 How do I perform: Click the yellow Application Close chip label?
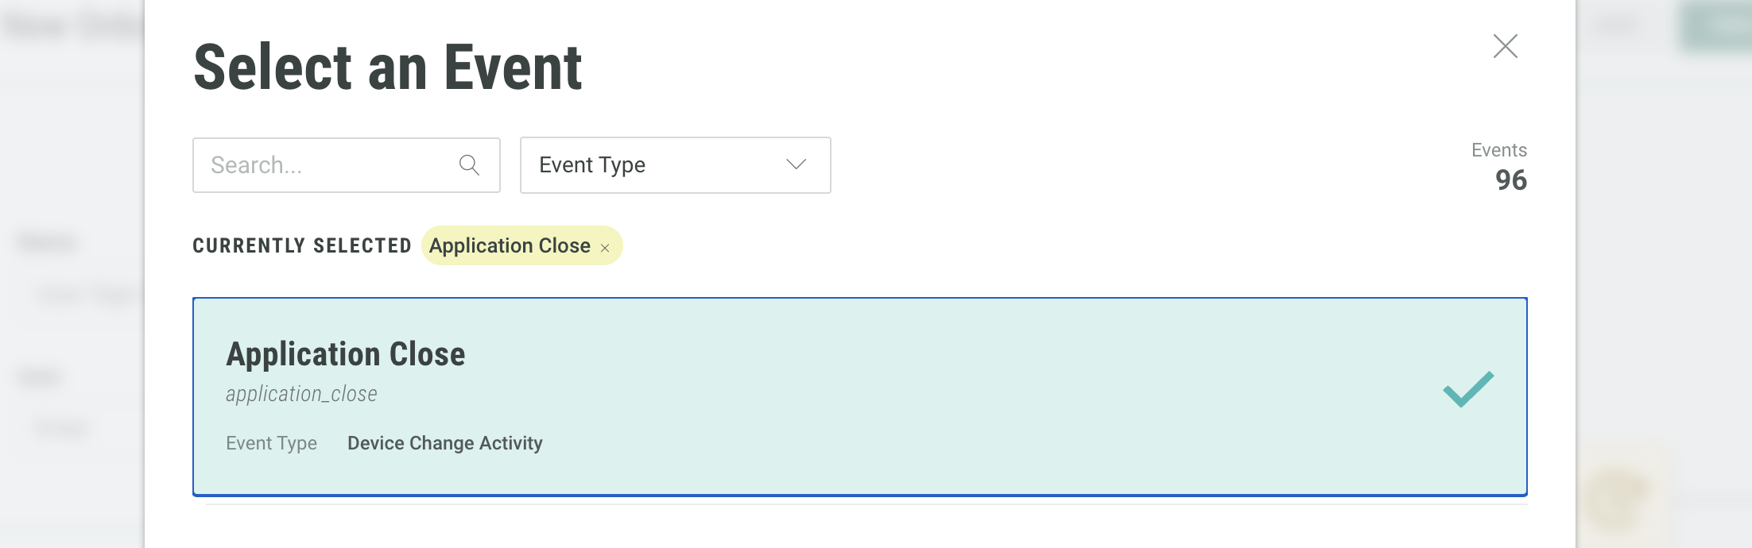point(510,245)
